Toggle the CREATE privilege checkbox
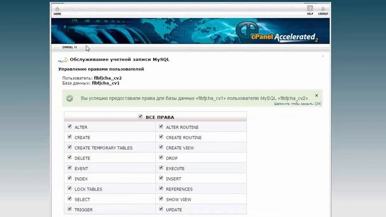This screenshot has height=217, width=386. tap(70, 137)
